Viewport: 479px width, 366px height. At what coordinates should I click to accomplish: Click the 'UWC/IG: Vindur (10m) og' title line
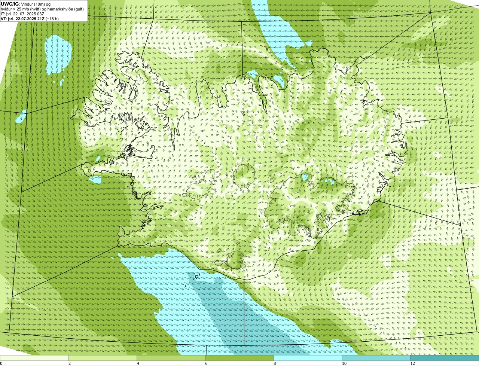point(26,4)
